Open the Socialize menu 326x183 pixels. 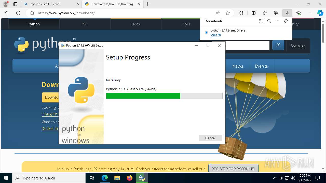point(298,46)
